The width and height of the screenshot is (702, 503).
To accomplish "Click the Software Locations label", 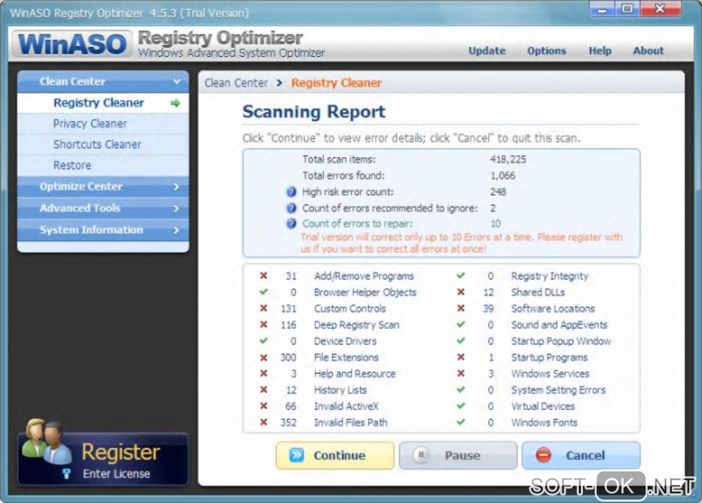I will point(553,308).
